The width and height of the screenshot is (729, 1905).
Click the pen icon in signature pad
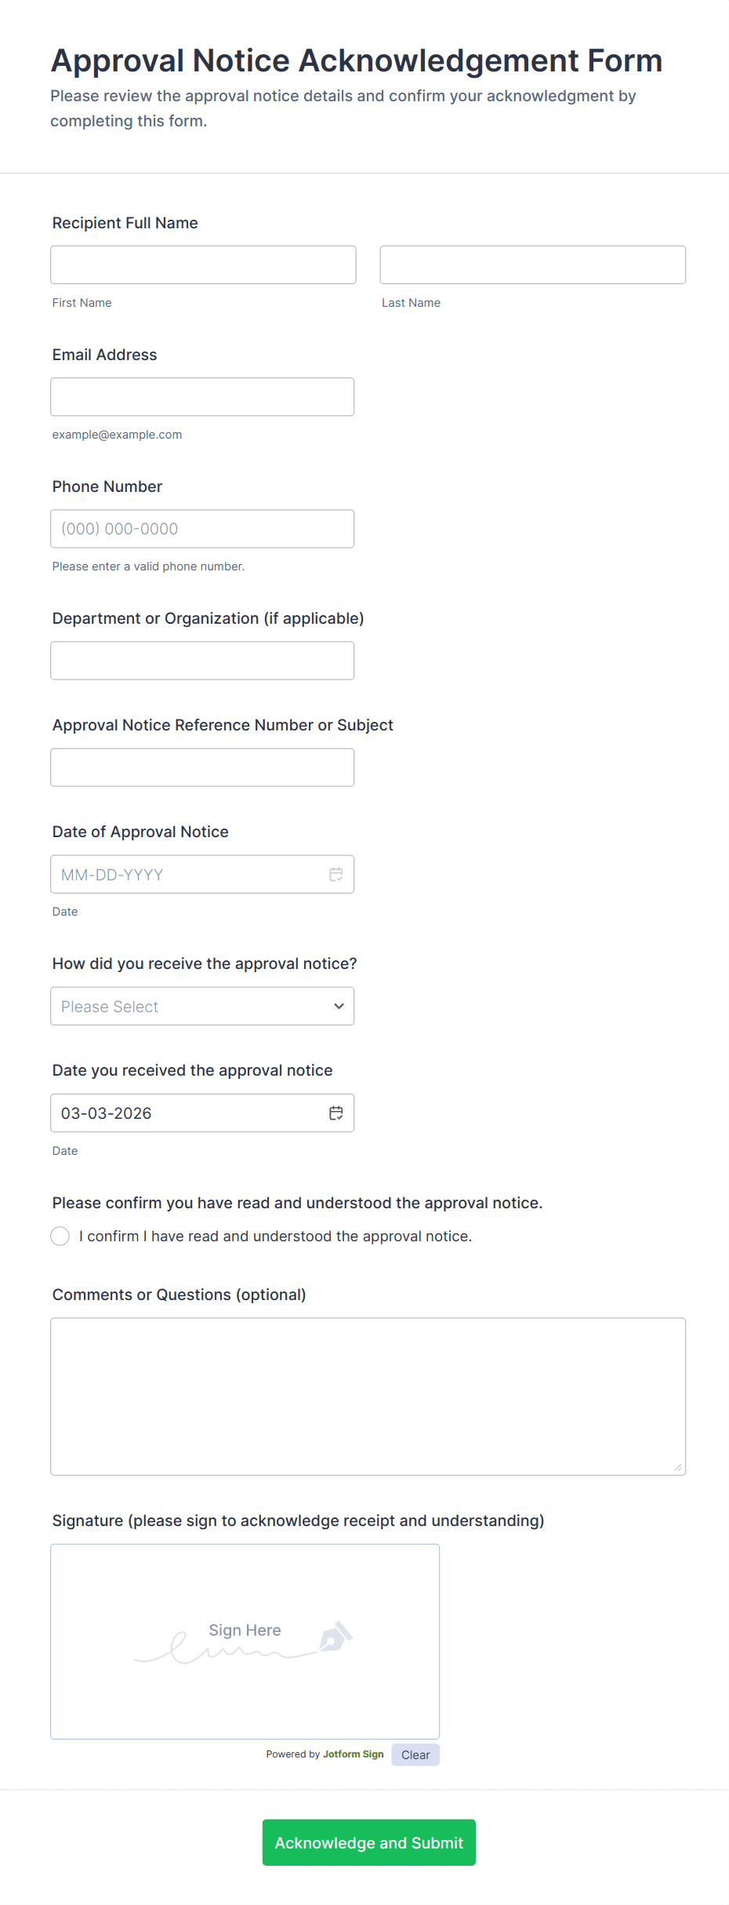[x=335, y=1637]
